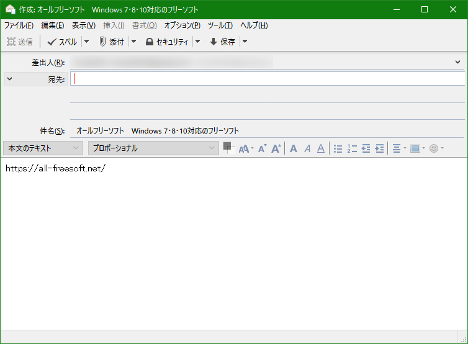The image size is (468, 344).
Task: Open the insert image/object dropdown
Action: click(x=417, y=148)
